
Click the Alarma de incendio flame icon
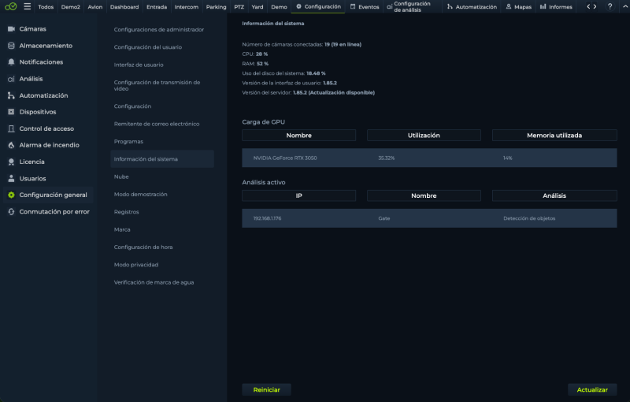point(11,145)
